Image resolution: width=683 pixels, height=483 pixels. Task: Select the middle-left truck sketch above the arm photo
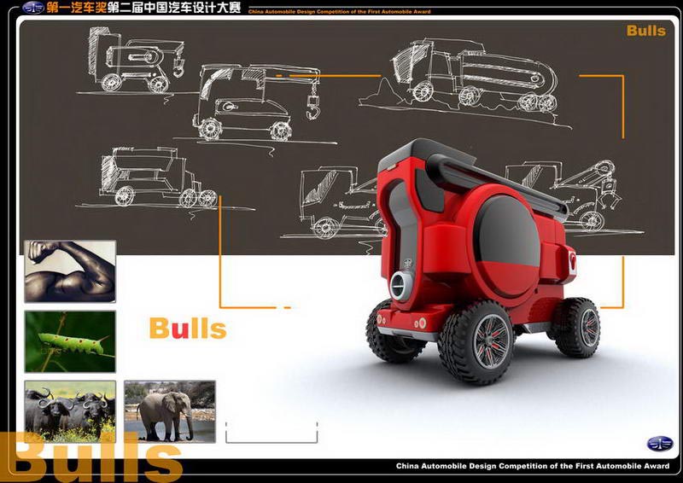pyautogui.click(x=153, y=177)
